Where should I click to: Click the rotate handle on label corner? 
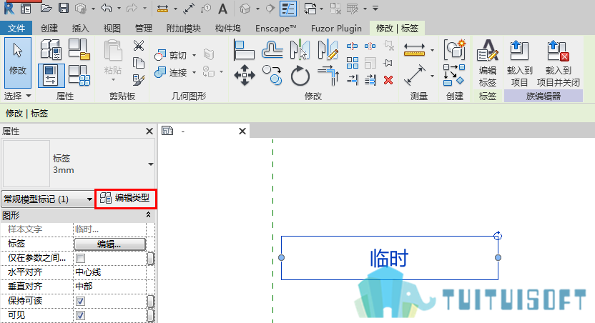click(x=498, y=236)
